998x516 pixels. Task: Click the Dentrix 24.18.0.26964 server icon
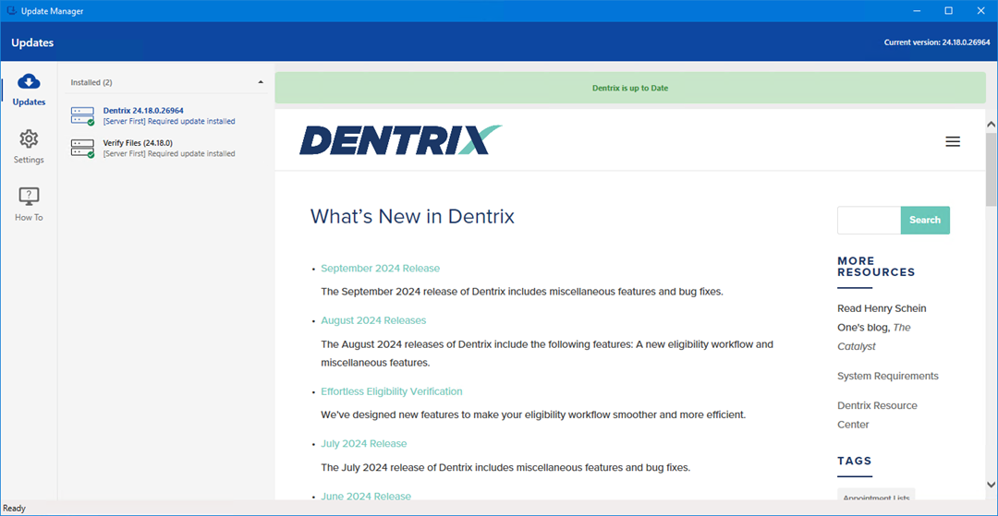[x=83, y=115]
